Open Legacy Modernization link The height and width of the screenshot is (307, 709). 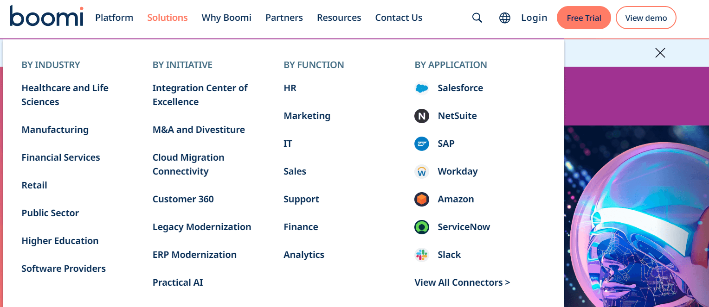(x=202, y=227)
